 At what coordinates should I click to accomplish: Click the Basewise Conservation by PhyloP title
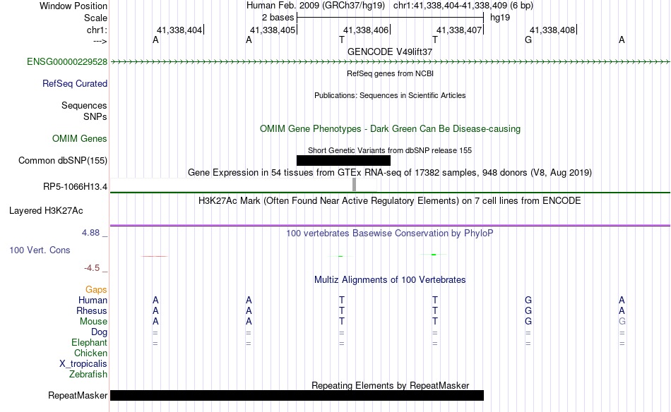pyautogui.click(x=390, y=234)
